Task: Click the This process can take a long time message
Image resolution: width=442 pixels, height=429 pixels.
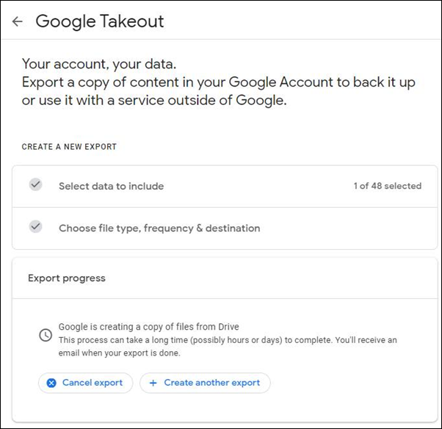Action: coord(228,340)
